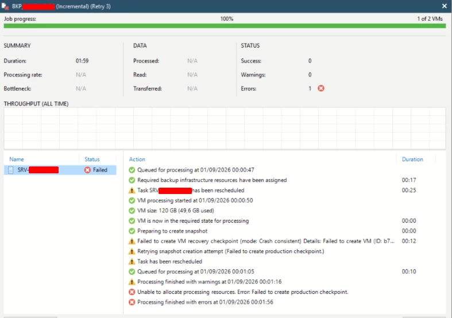Screen dimensions: 452x318
Task: Click the Duration column header
Action: tap(412, 160)
